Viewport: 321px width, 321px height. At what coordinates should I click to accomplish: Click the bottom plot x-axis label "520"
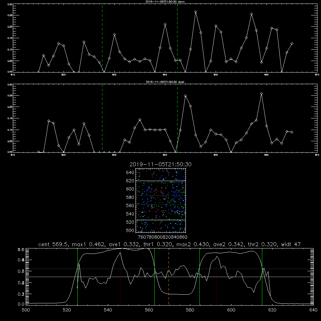67,310
